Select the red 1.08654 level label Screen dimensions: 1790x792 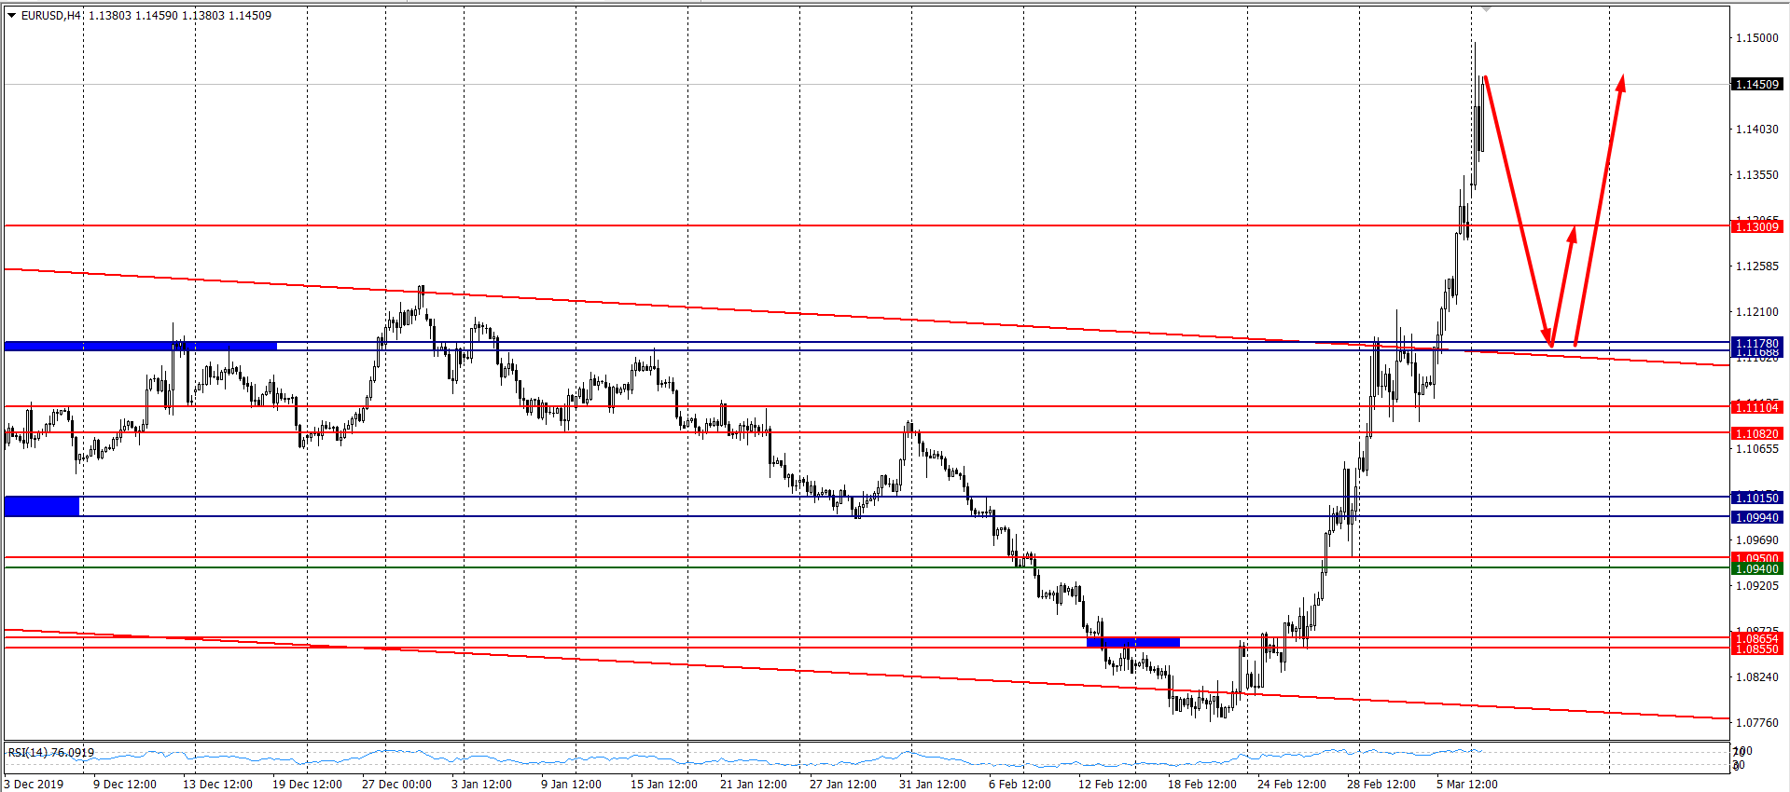tap(1756, 638)
